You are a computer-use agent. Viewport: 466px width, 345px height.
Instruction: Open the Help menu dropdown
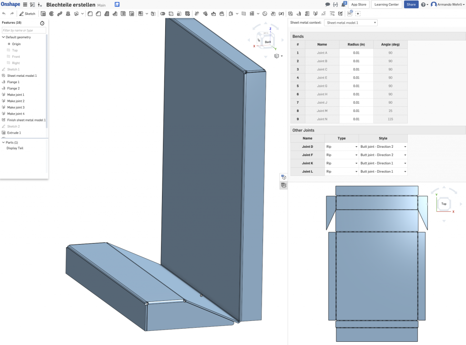point(425,5)
